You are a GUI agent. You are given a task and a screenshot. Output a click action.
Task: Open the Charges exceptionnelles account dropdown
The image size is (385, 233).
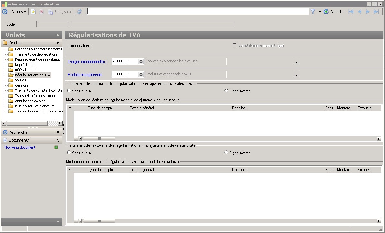tap(141, 61)
